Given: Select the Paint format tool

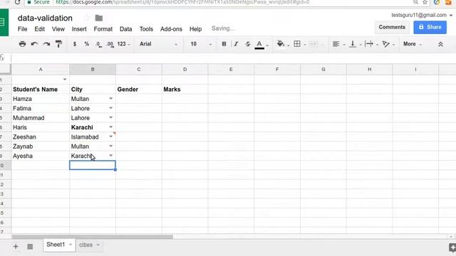Looking at the screenshot, I should tap(58, 44).
